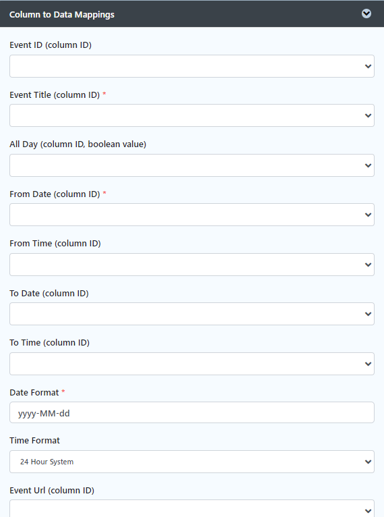This screenshot has width=384, height=517.
Task: Click the 'Event ID (column ID)' label text
Action: coord(51,45)
